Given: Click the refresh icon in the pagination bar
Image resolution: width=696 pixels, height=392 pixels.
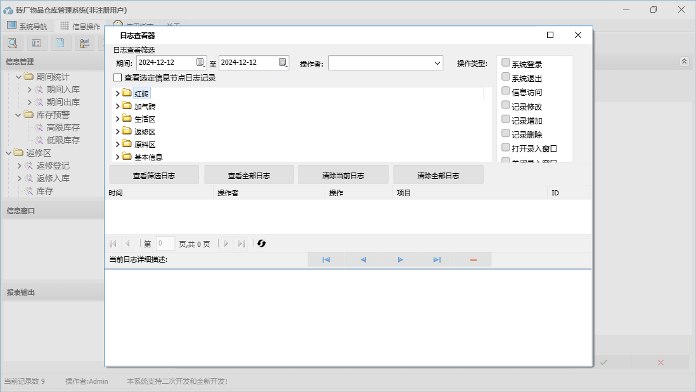Looking at the screenshot, I should pyautogui.click(x=261, y=244).
